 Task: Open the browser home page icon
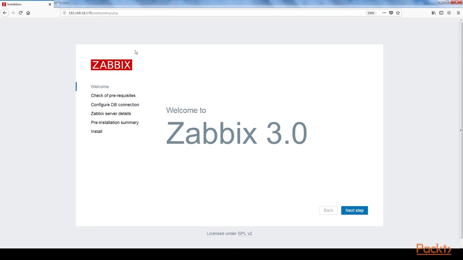coord(28,13)
